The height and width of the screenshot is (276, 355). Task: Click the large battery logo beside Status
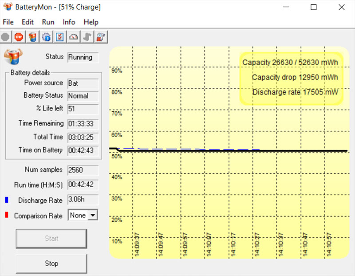click(x=13, y=57)
